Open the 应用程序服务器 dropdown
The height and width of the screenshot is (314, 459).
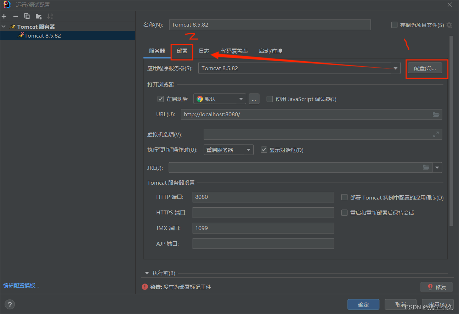click(299, 68)
